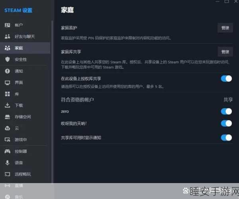Switch to 下载 settings section
This screenshot has height=199, width=239.
tap(25, 105)
